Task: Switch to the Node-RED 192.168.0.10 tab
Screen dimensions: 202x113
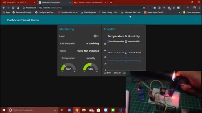Action: (19, 3)
